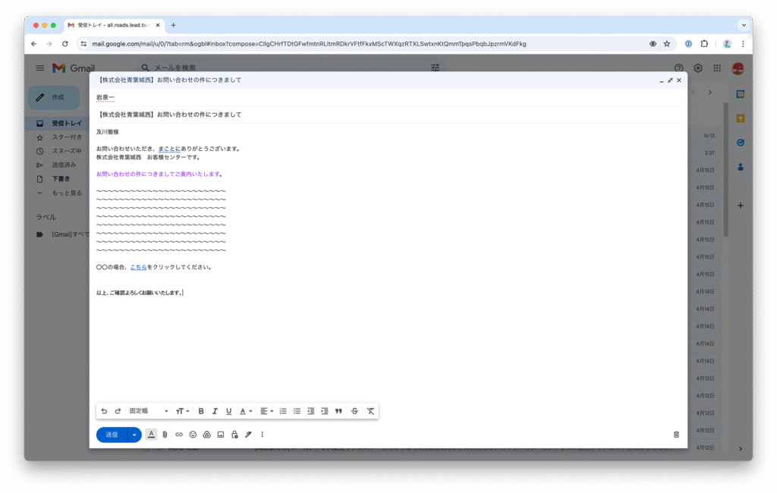Exit full-screen compose mode
The height and width of the screenshot is (493, 777).
(x=670, y=80)
